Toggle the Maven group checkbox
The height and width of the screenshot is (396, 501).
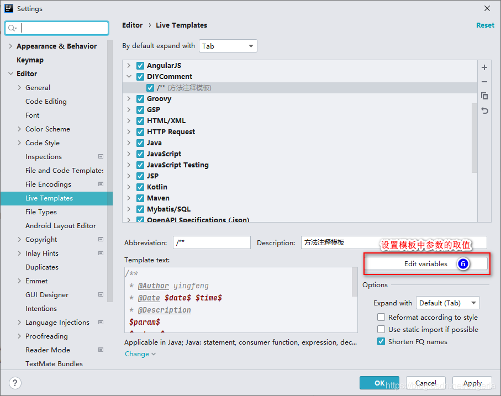click(x=140, y=198)
